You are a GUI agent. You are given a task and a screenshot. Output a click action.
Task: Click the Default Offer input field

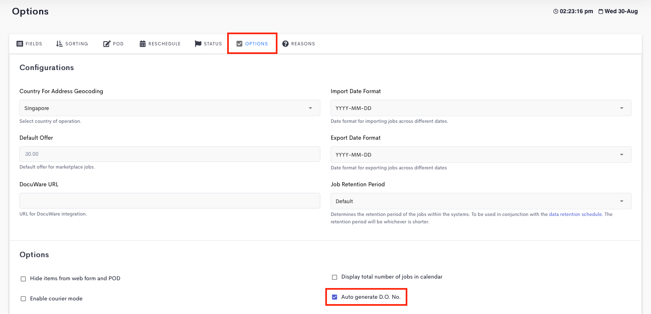click(x=170, y=154)
